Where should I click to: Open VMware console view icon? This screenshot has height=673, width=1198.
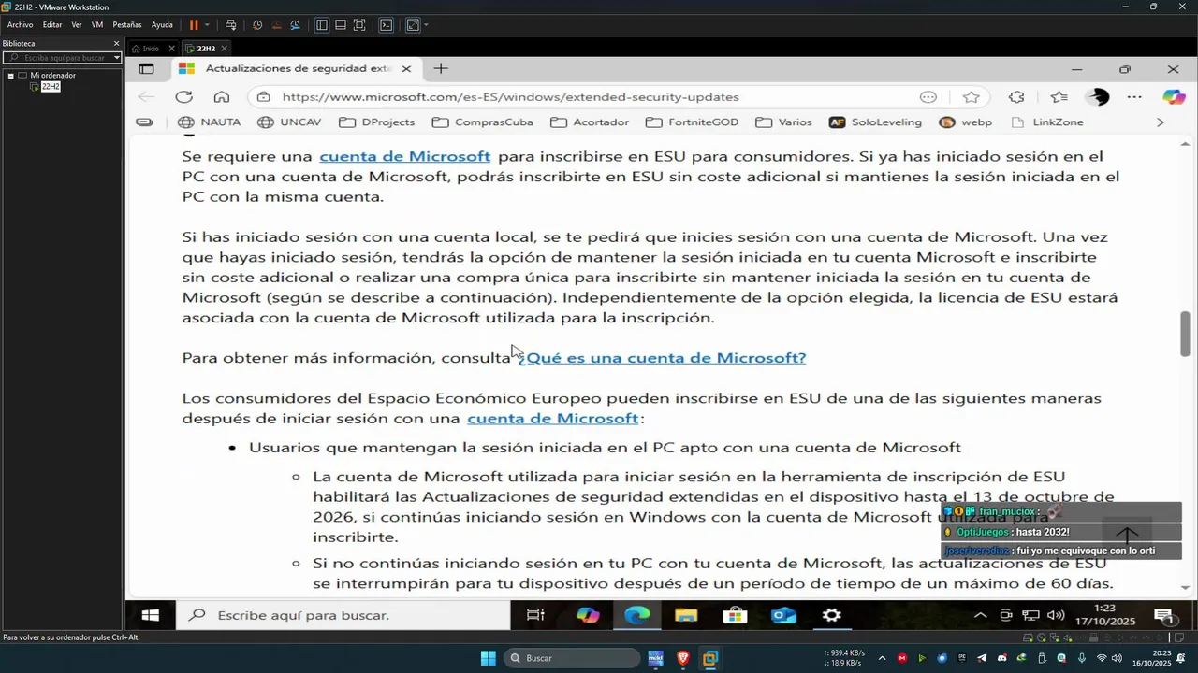386,25
